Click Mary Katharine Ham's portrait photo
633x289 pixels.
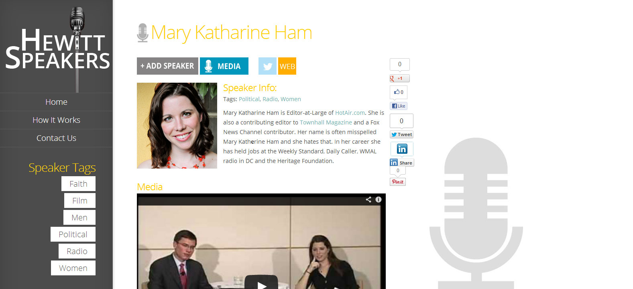177,126
